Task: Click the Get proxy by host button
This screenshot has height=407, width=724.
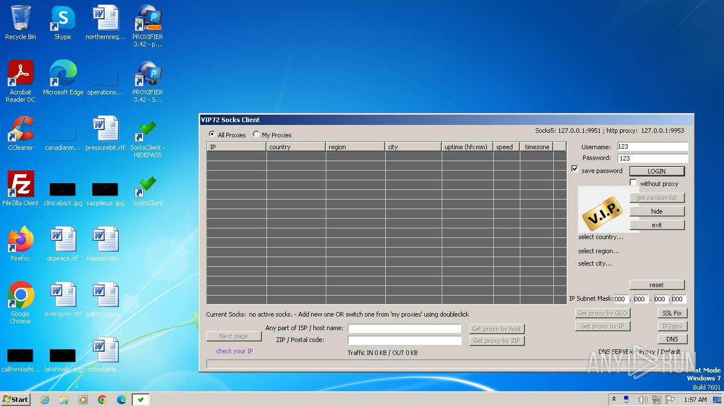Action: (x=497, y=328)
